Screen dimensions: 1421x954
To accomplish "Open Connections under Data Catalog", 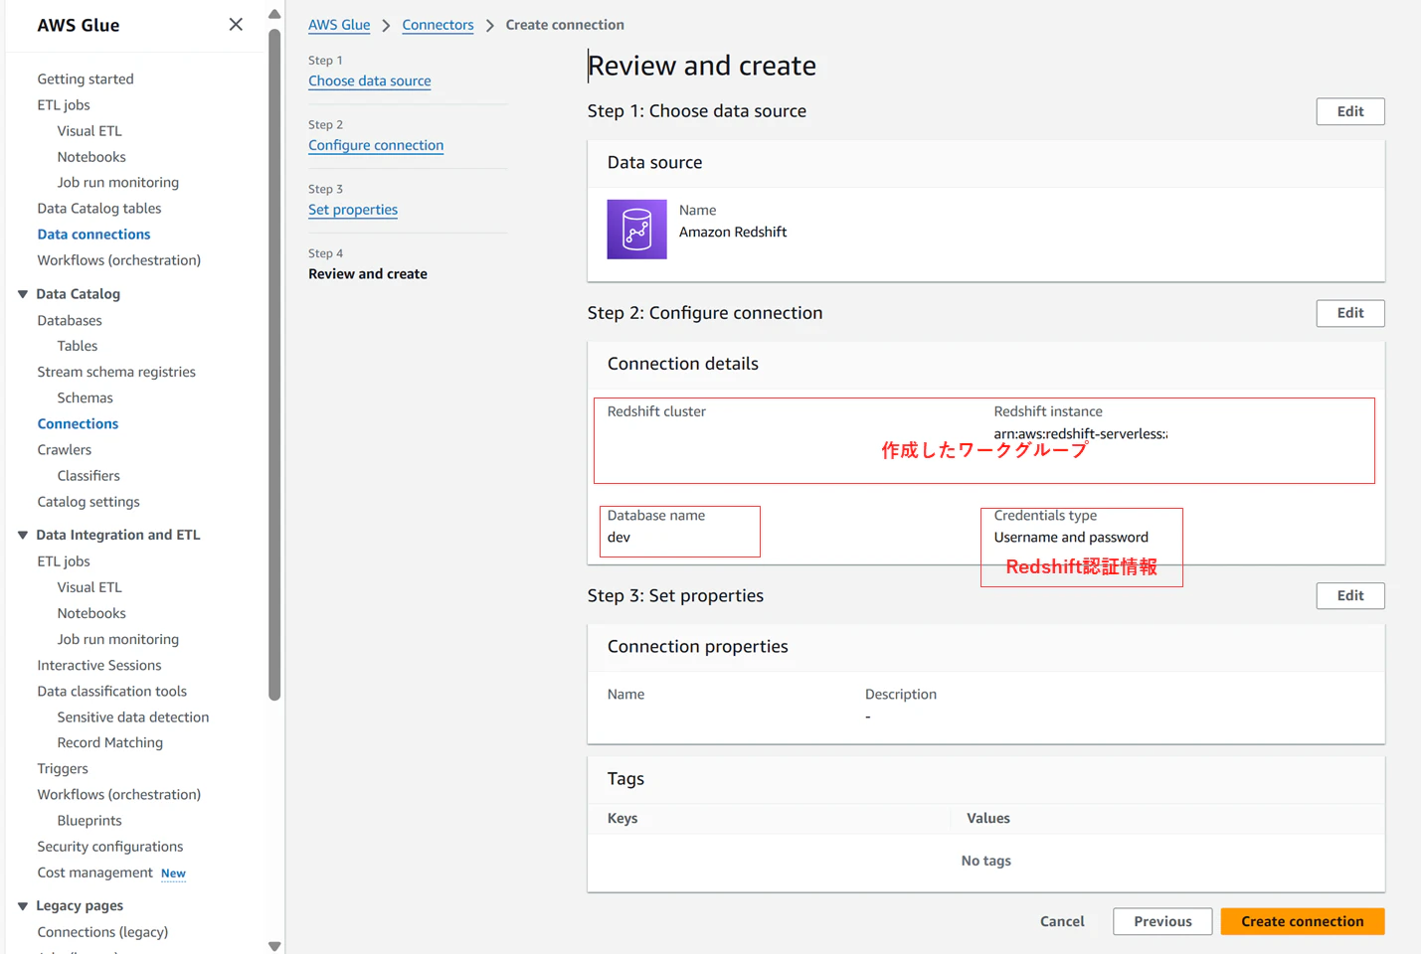I will tap(78, 423).
